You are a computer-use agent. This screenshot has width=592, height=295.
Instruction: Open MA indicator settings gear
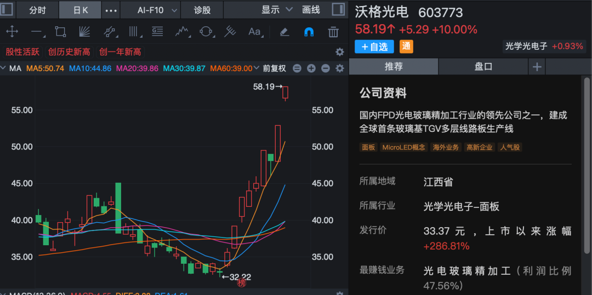339,68
